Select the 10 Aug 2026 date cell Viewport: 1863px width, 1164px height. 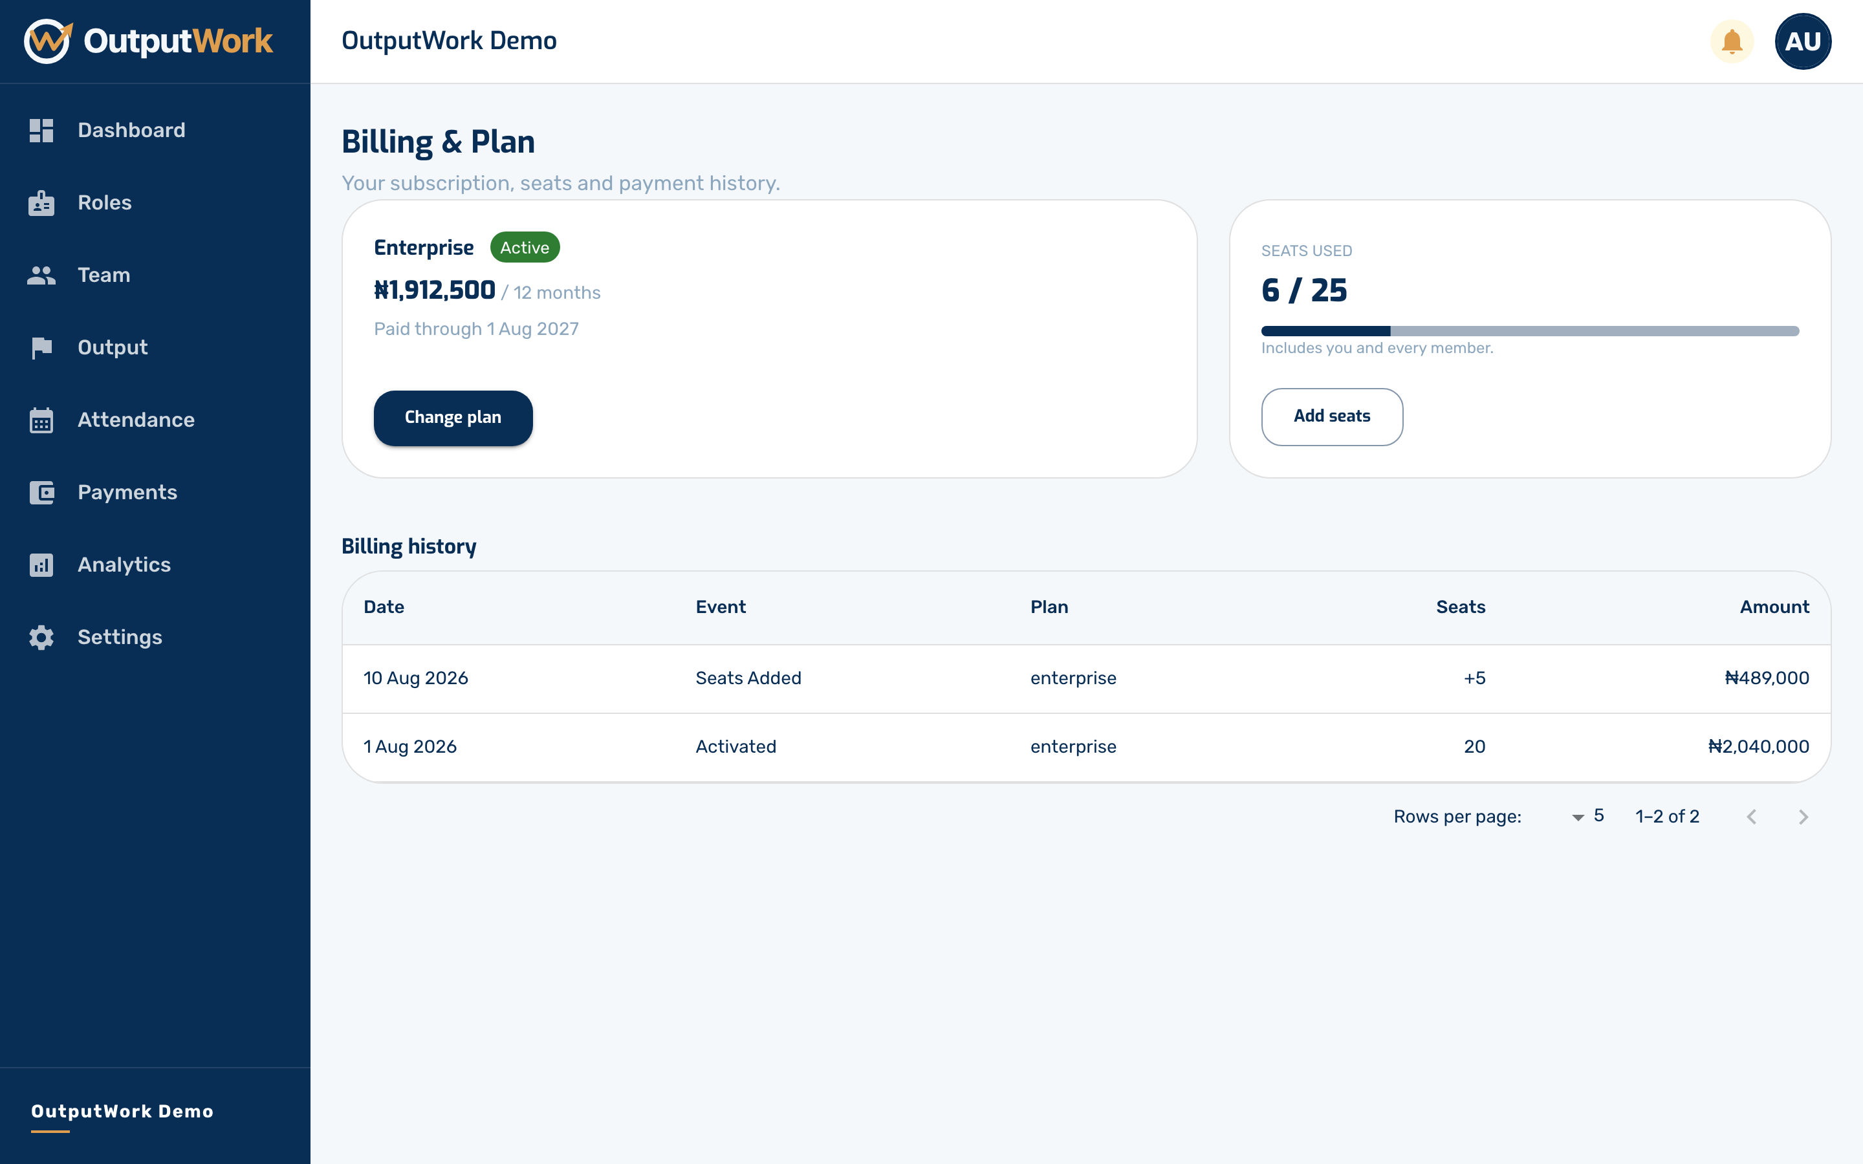[x=416, y=678]
